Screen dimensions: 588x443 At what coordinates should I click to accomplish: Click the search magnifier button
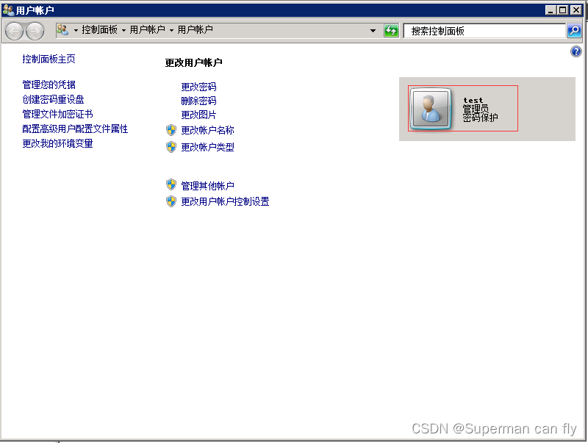pyautogui.click(x=574, y=30)
